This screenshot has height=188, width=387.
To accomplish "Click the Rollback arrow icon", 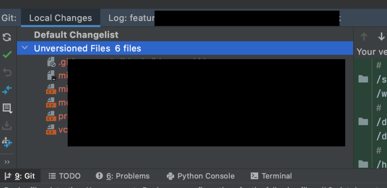I will pyautogui.click(x=7, y=72).
